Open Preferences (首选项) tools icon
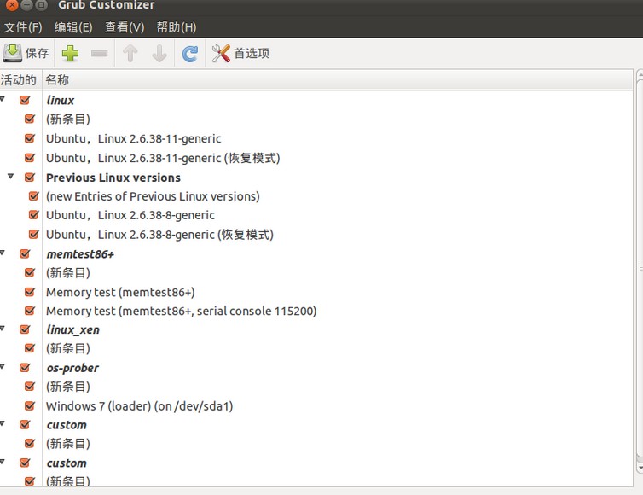 [221, 54]
